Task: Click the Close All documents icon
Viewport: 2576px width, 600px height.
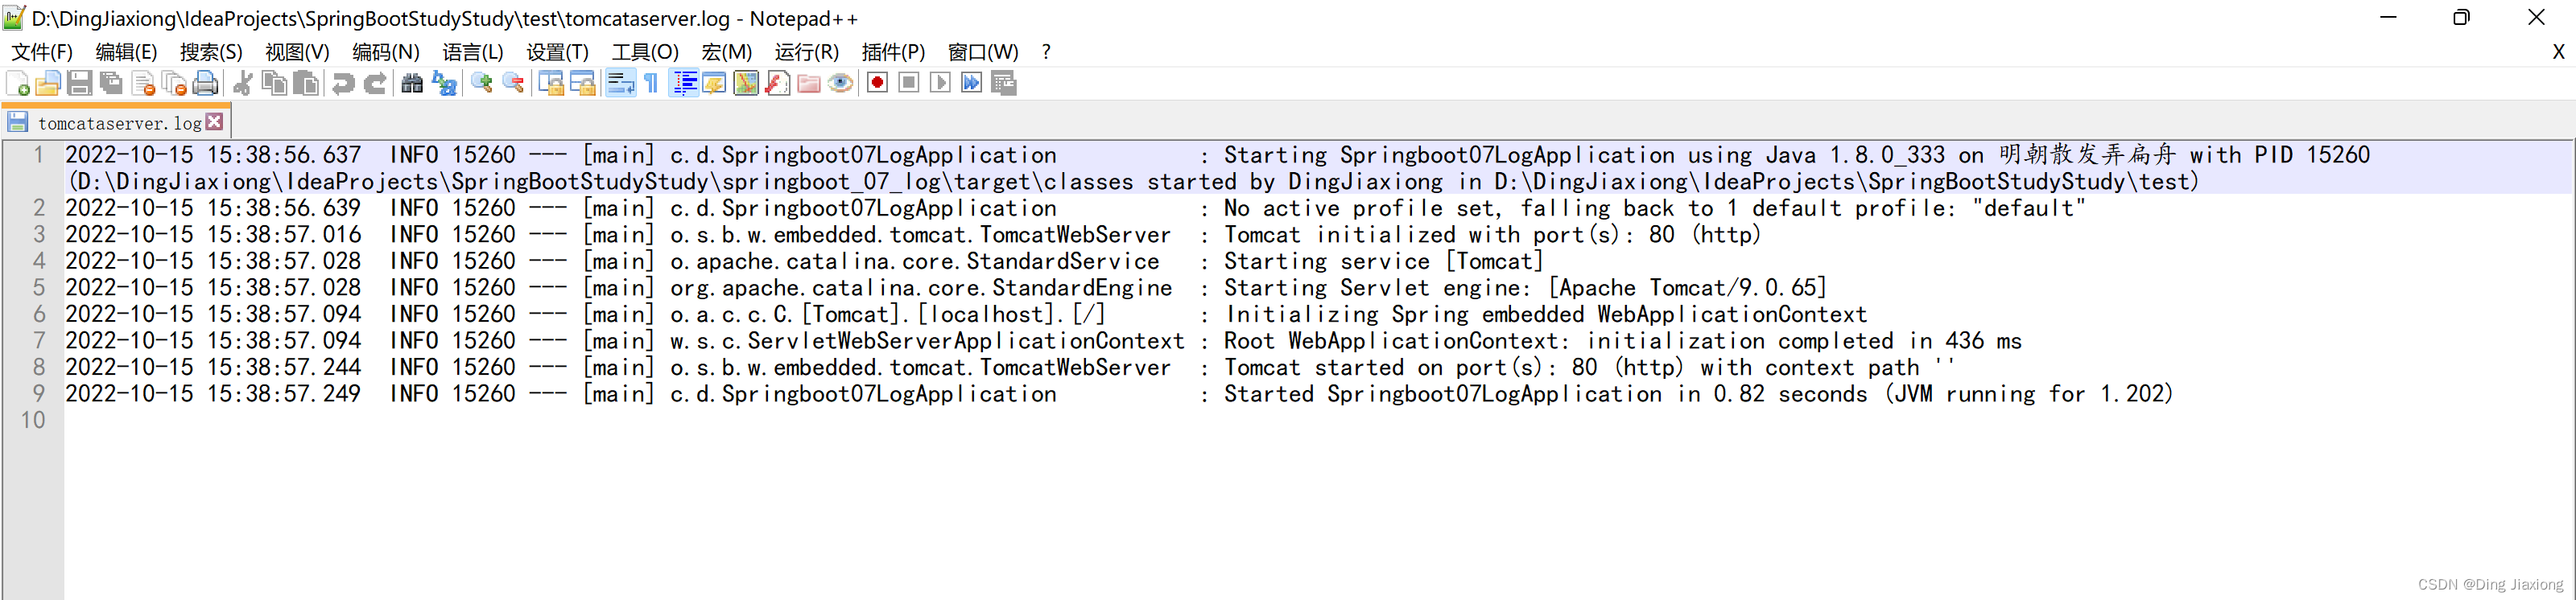Action: 174,84
